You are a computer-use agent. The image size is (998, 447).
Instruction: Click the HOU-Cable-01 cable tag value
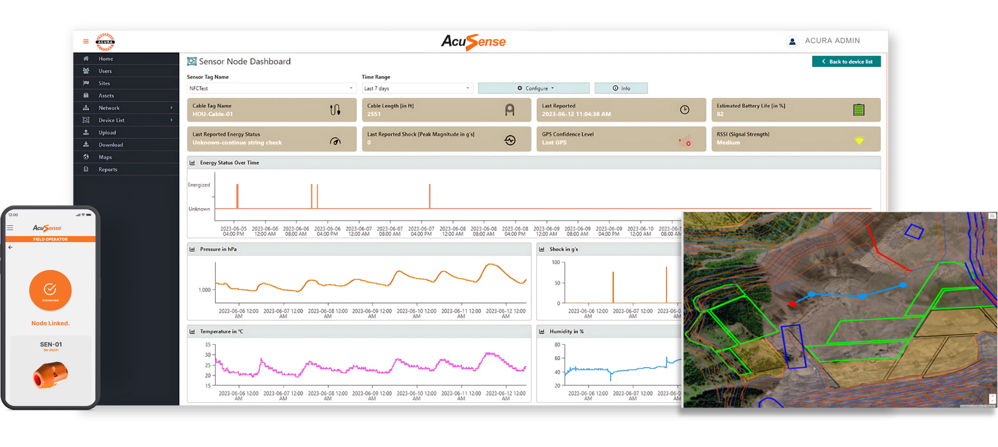tap(213, 114)
